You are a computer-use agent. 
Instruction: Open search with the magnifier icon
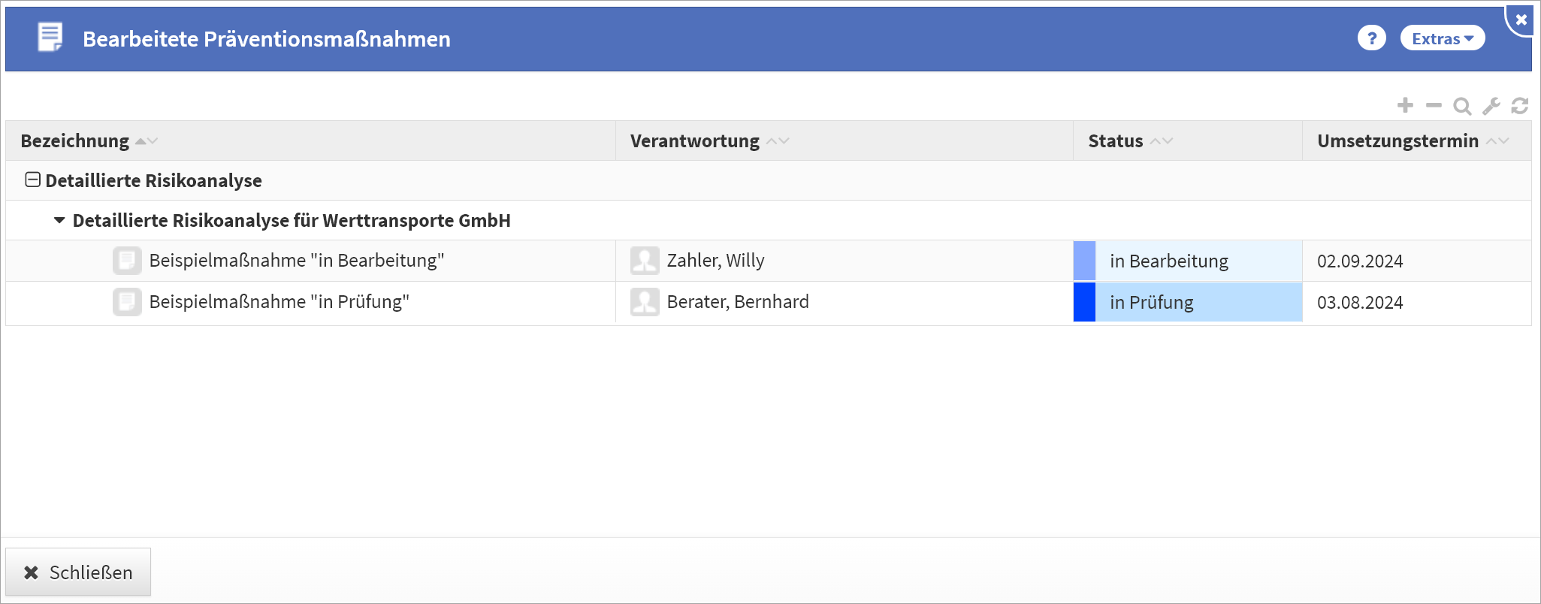click(1462, 107)
